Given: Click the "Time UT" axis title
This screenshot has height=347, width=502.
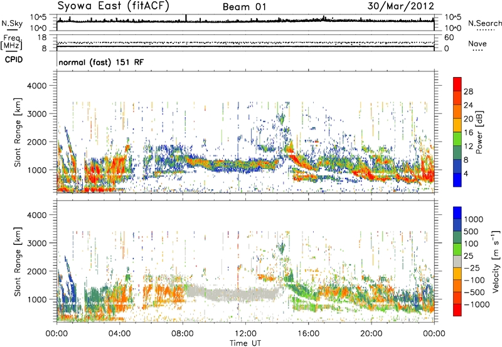Looking at the screenshot, I should click(x=245, y=343).
